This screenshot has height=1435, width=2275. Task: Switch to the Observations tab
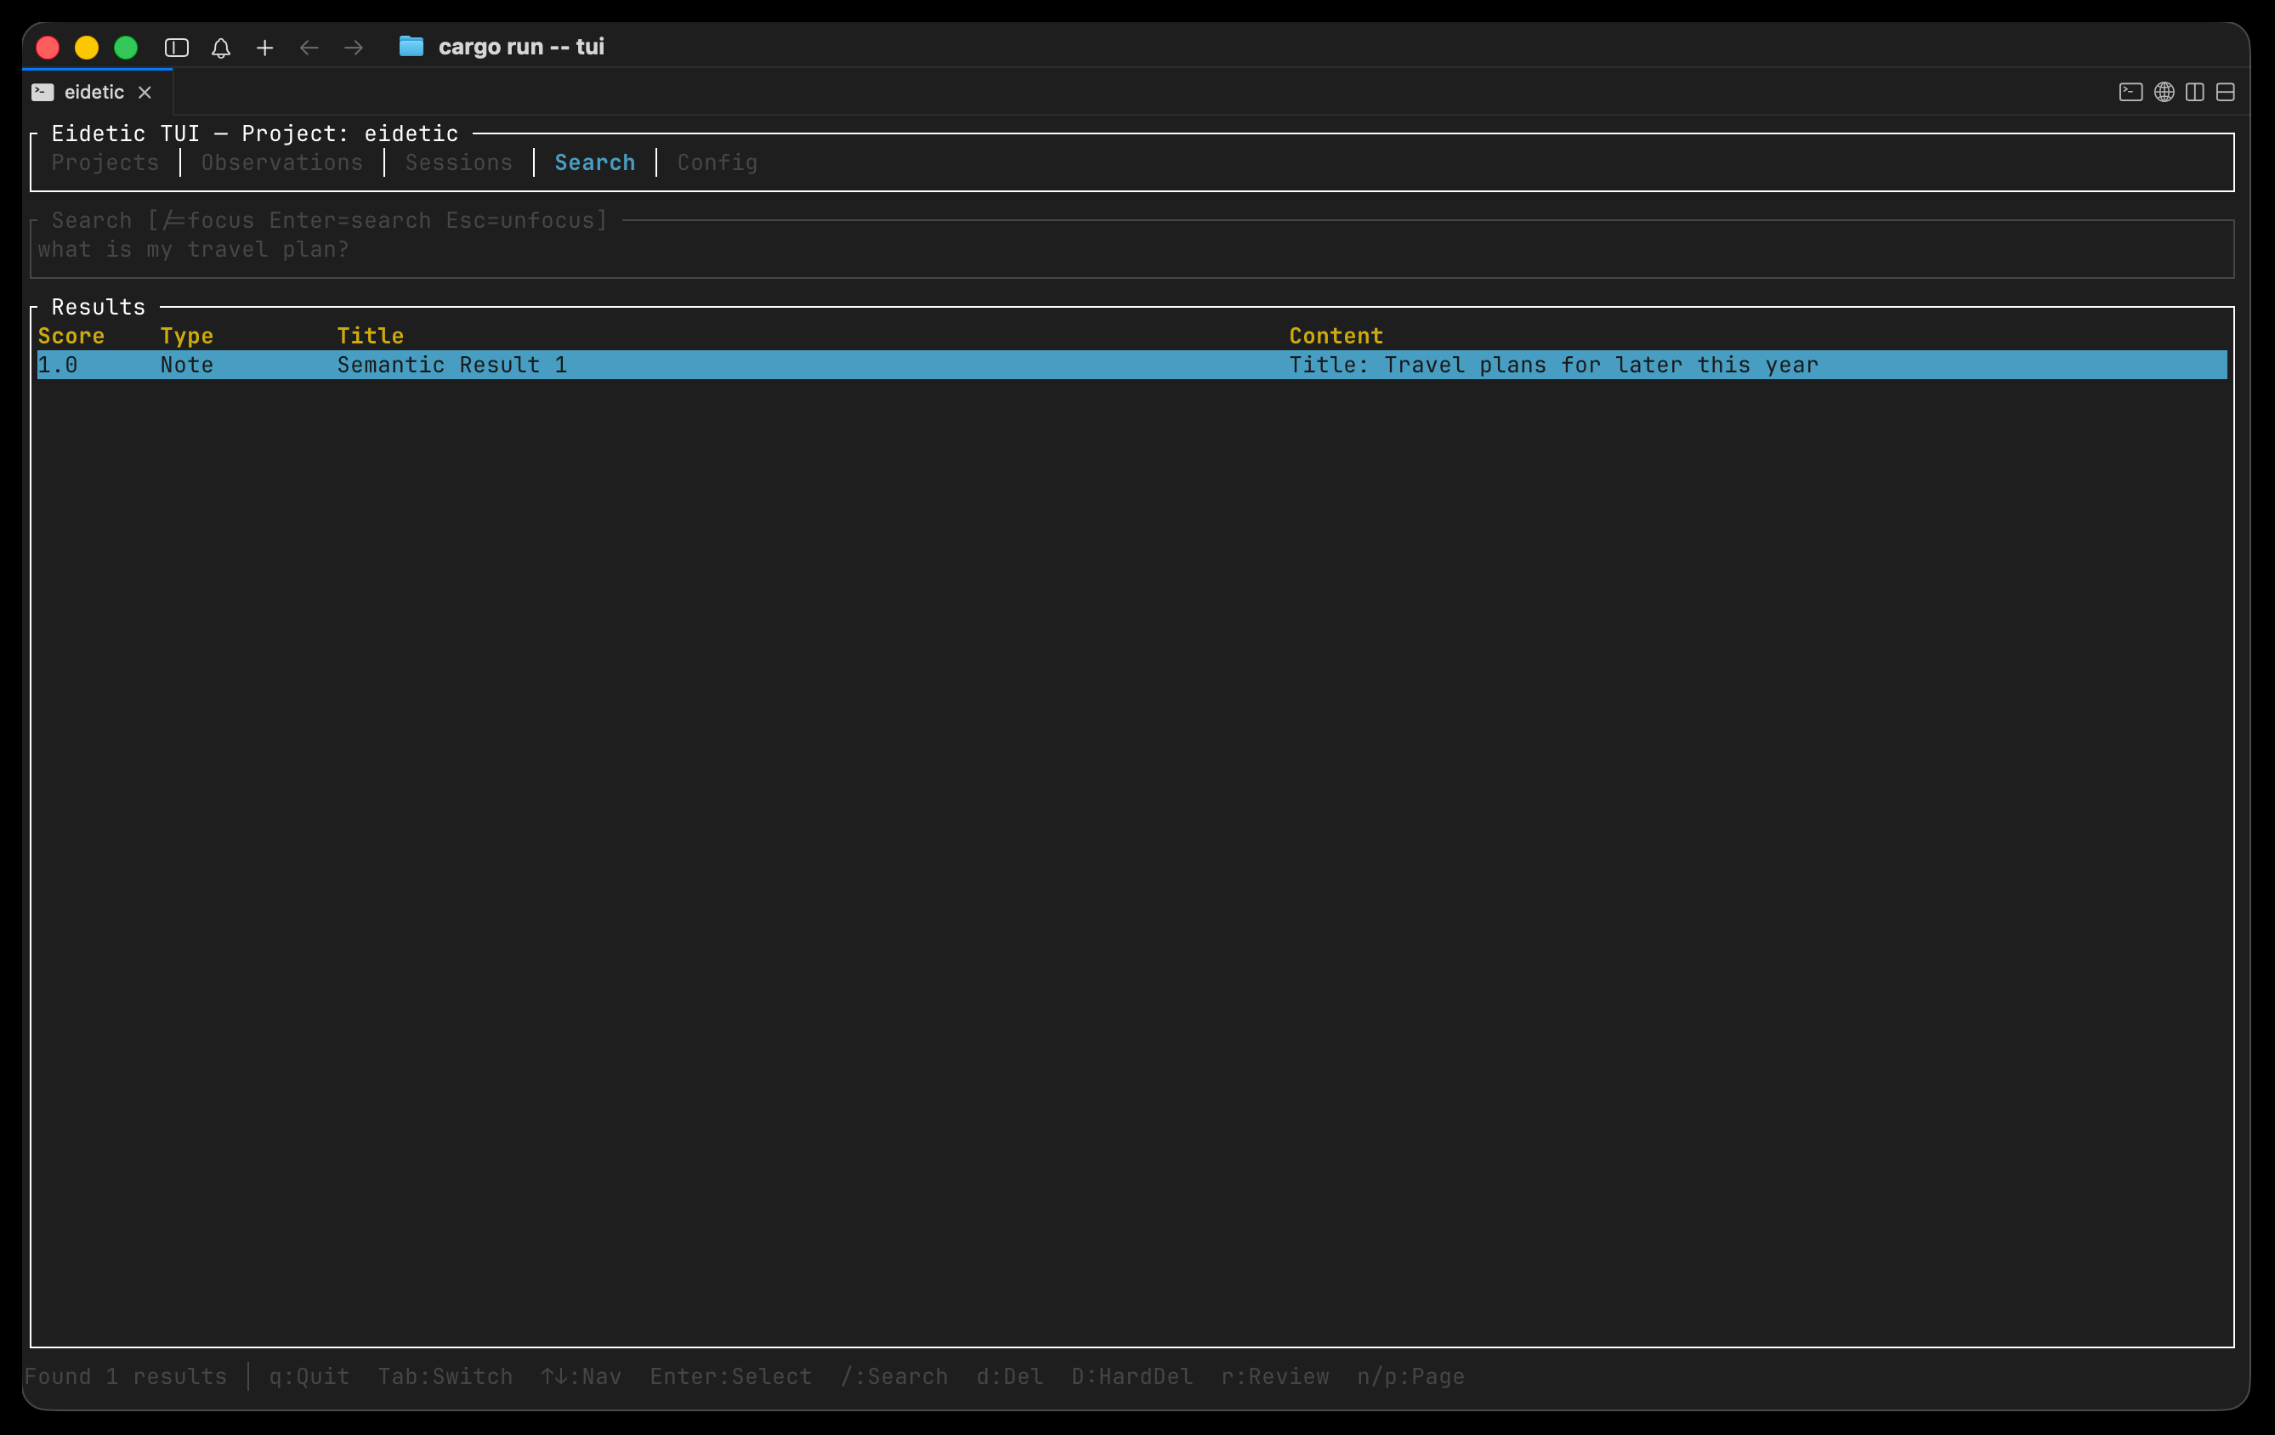282,162
